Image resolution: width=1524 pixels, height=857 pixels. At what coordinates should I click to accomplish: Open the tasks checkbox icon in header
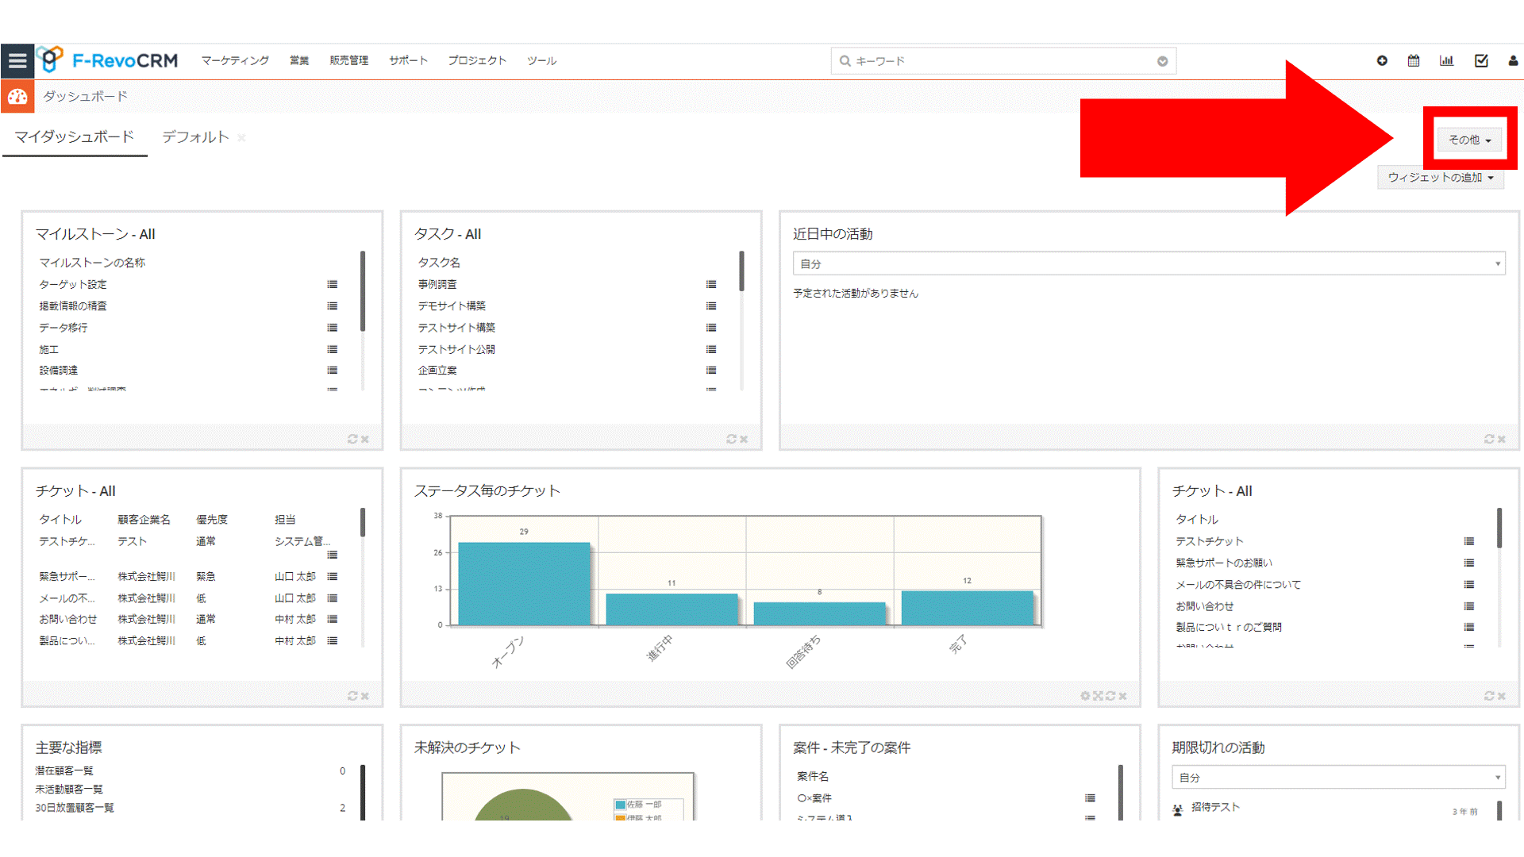1481,60
